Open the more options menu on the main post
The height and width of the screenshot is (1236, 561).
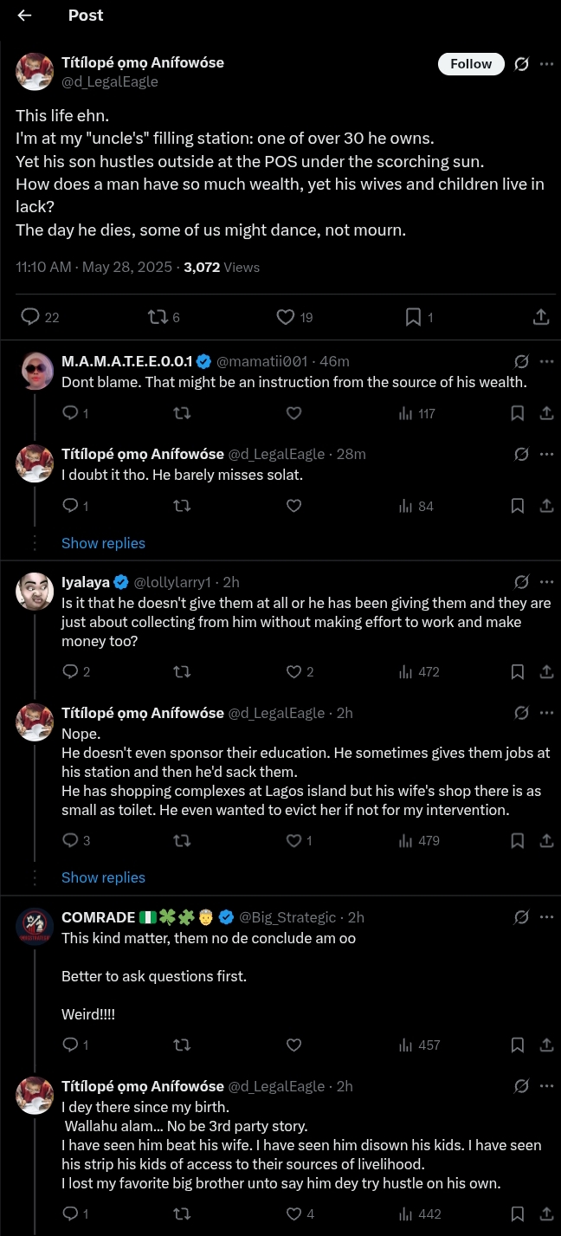point(546,64)
